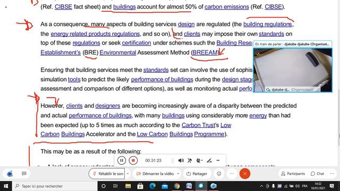Image resolution: width=340 pixels, height=191 pixels.
Task: Open the webcam-off dropdown on recorder bar
Action: [x=199, y=160]
